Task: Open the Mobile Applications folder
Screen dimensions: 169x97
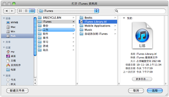Action: click(98, 26)
